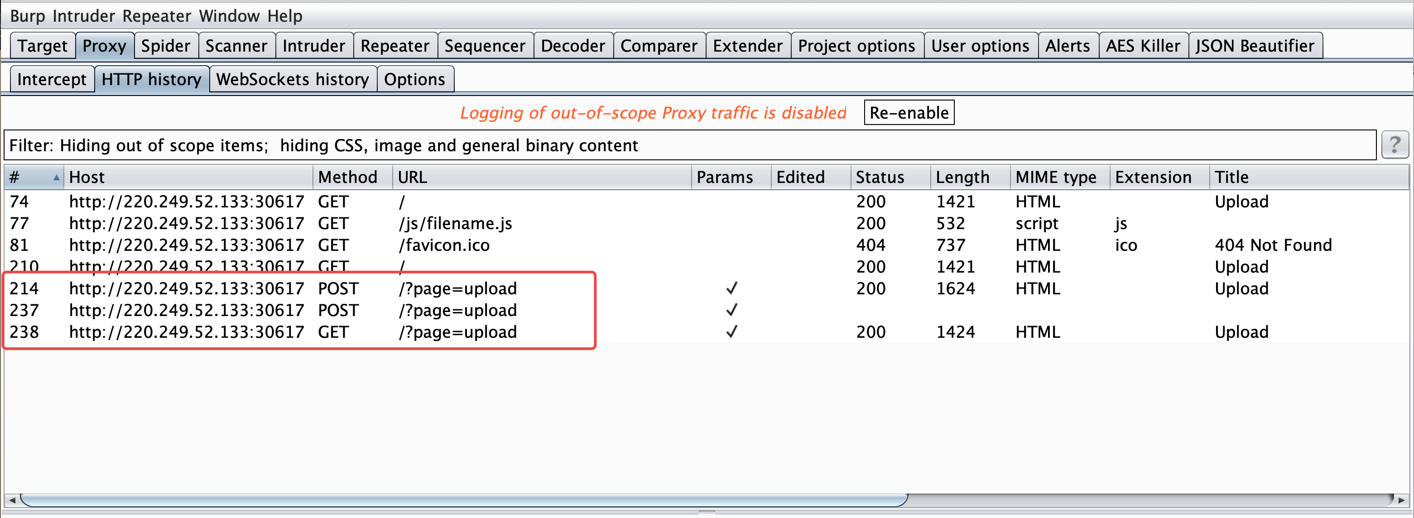Click Params checkmark for request 237
The image size is (1414, 518).
tap(731, 310)
